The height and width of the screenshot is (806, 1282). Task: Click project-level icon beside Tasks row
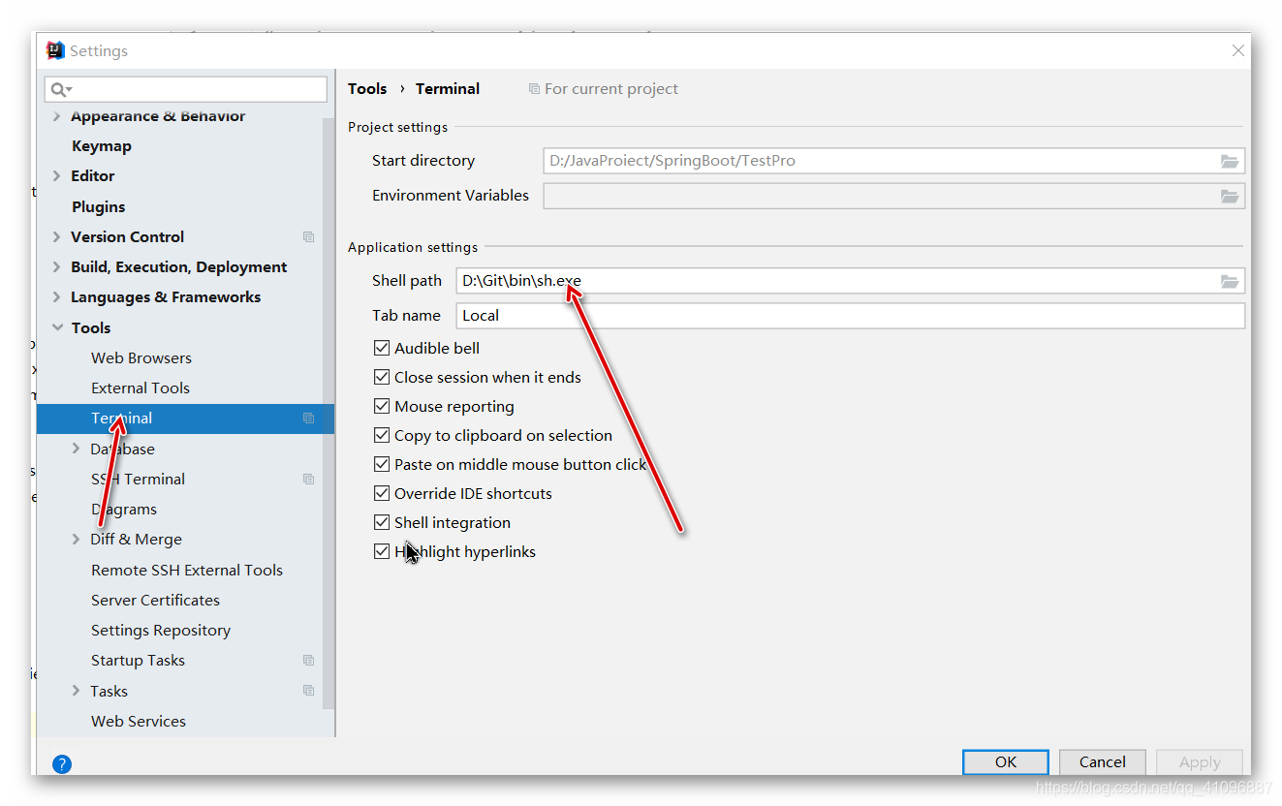click(308, 691)
